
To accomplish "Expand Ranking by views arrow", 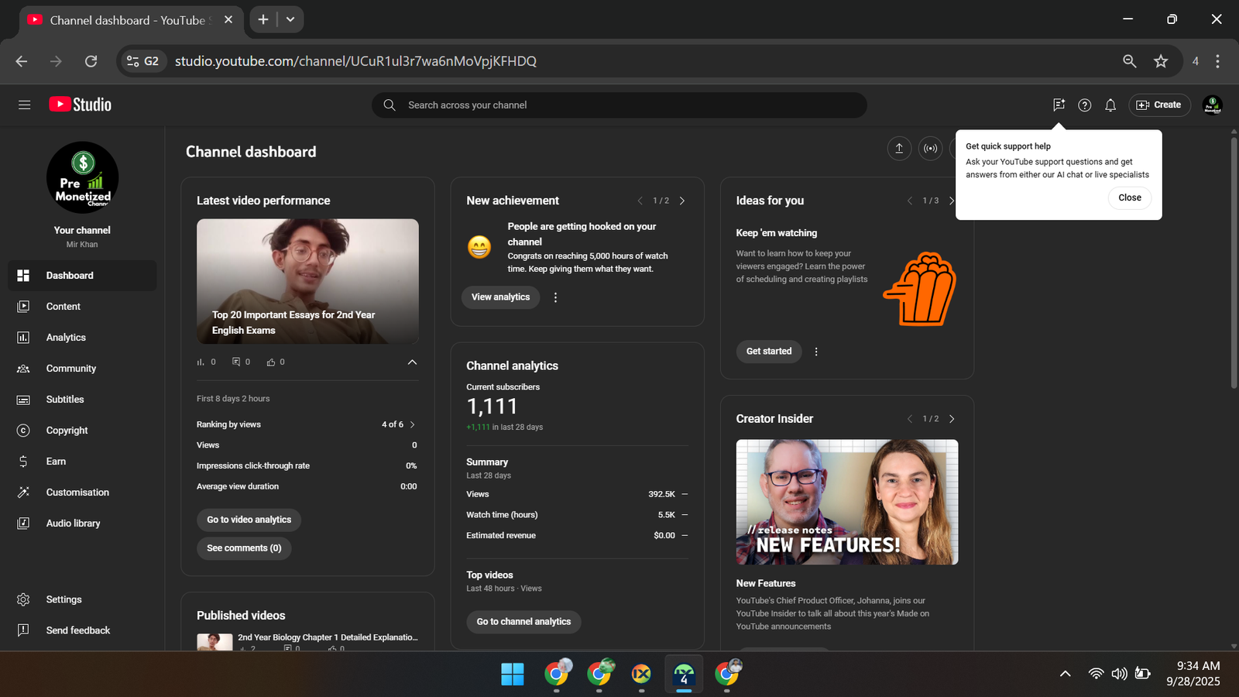I will 413,424.
